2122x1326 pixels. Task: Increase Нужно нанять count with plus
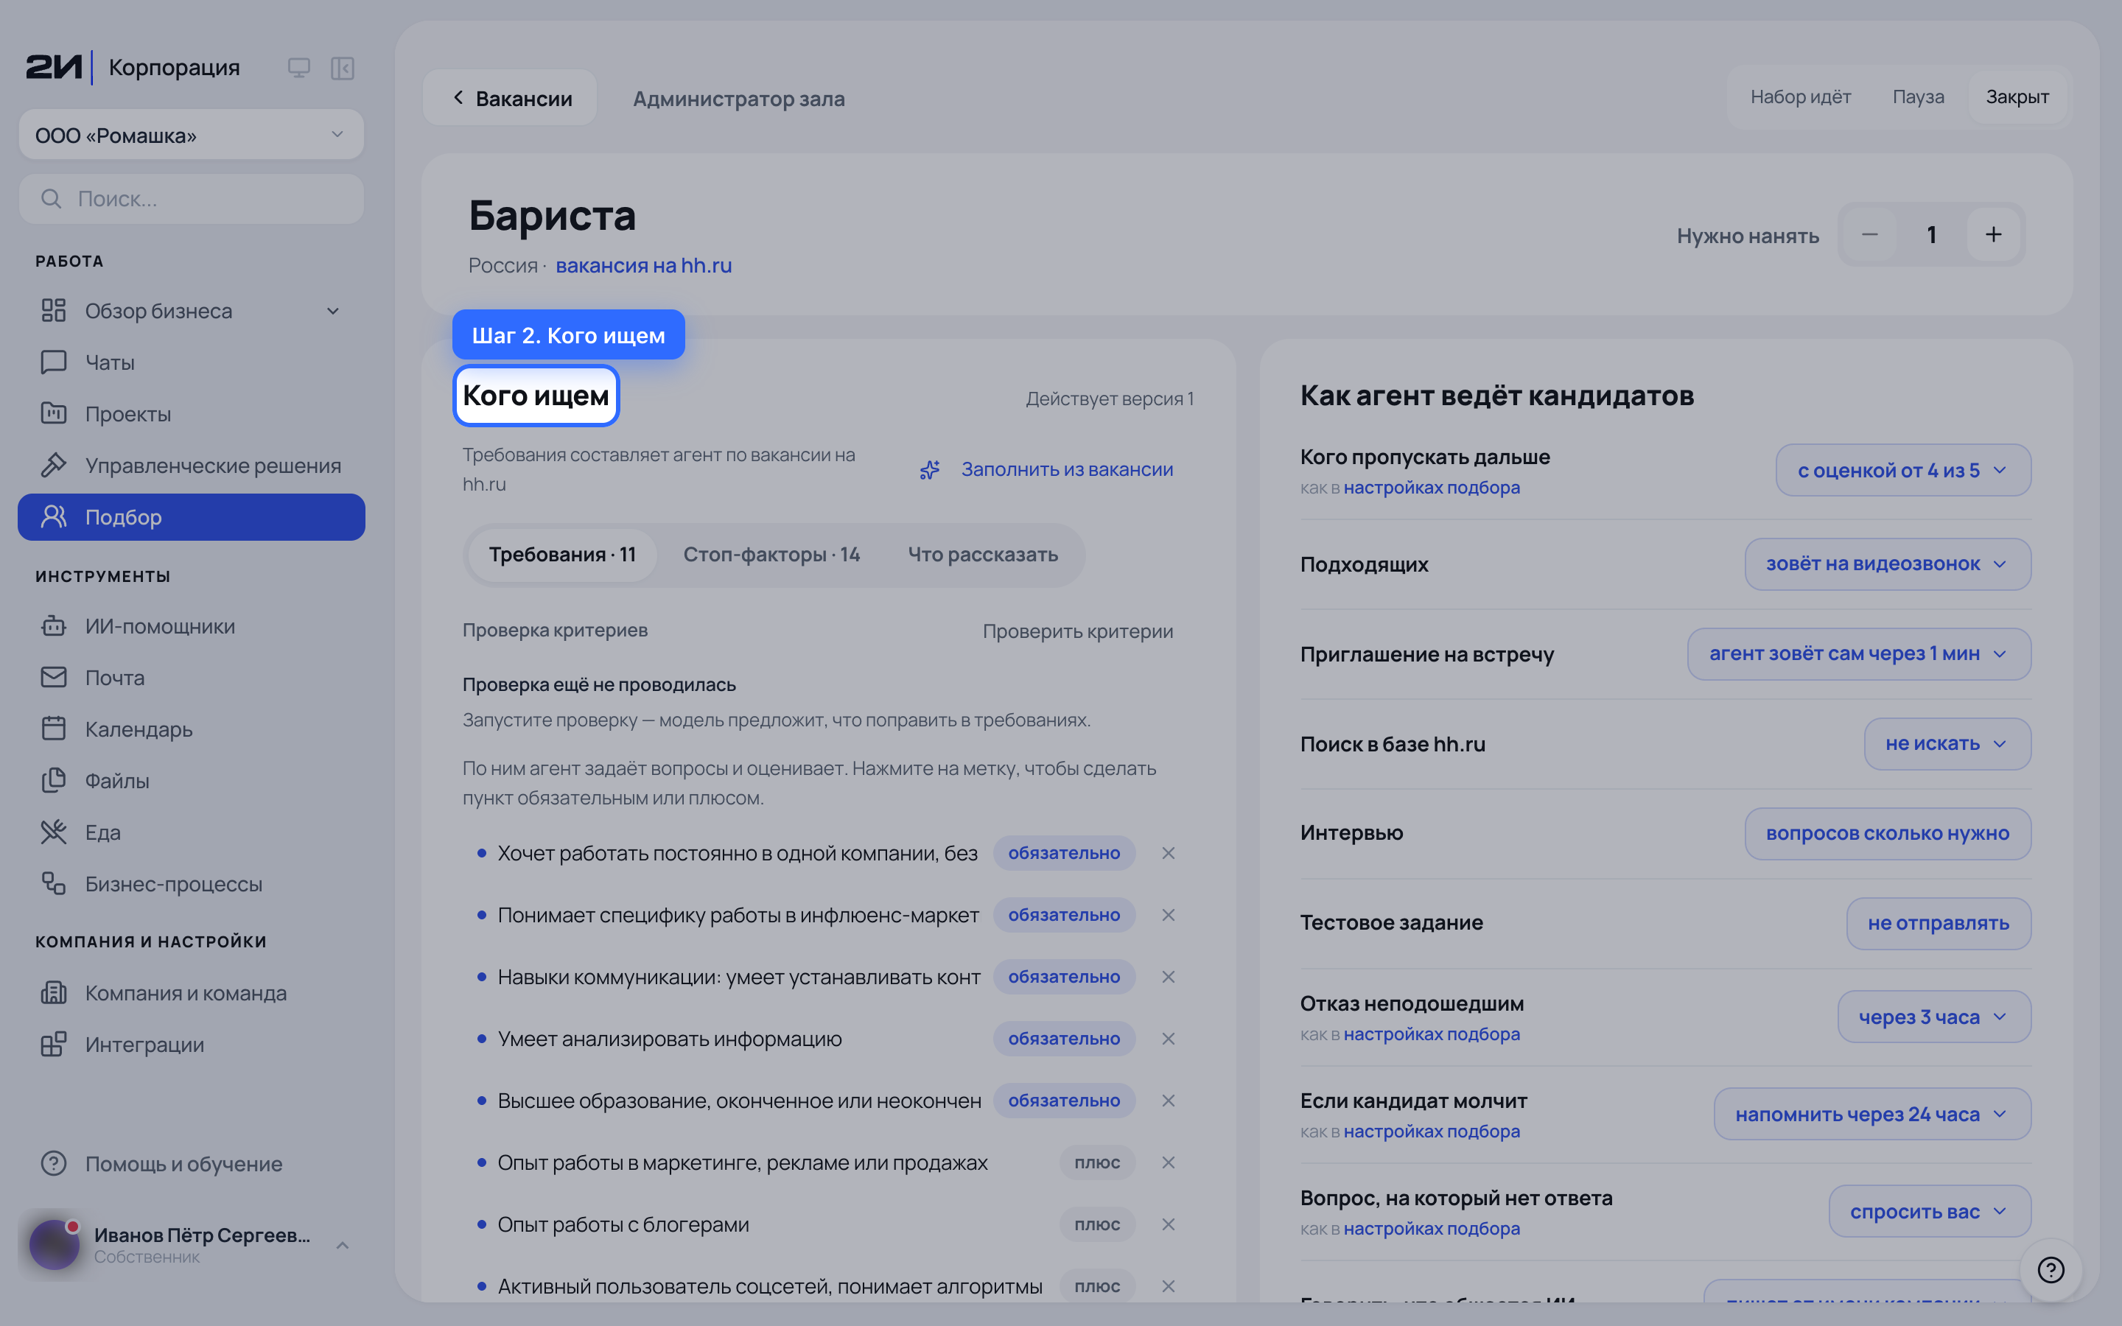(1993, 234)
